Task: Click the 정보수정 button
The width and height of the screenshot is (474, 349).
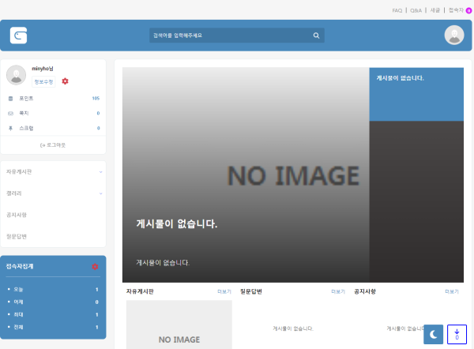Action: (x=43, y=81)
